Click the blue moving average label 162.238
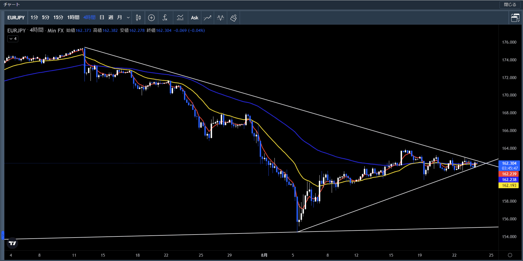Screen dimensions: 523x261 pyautogui.click(x=509, y=180)
